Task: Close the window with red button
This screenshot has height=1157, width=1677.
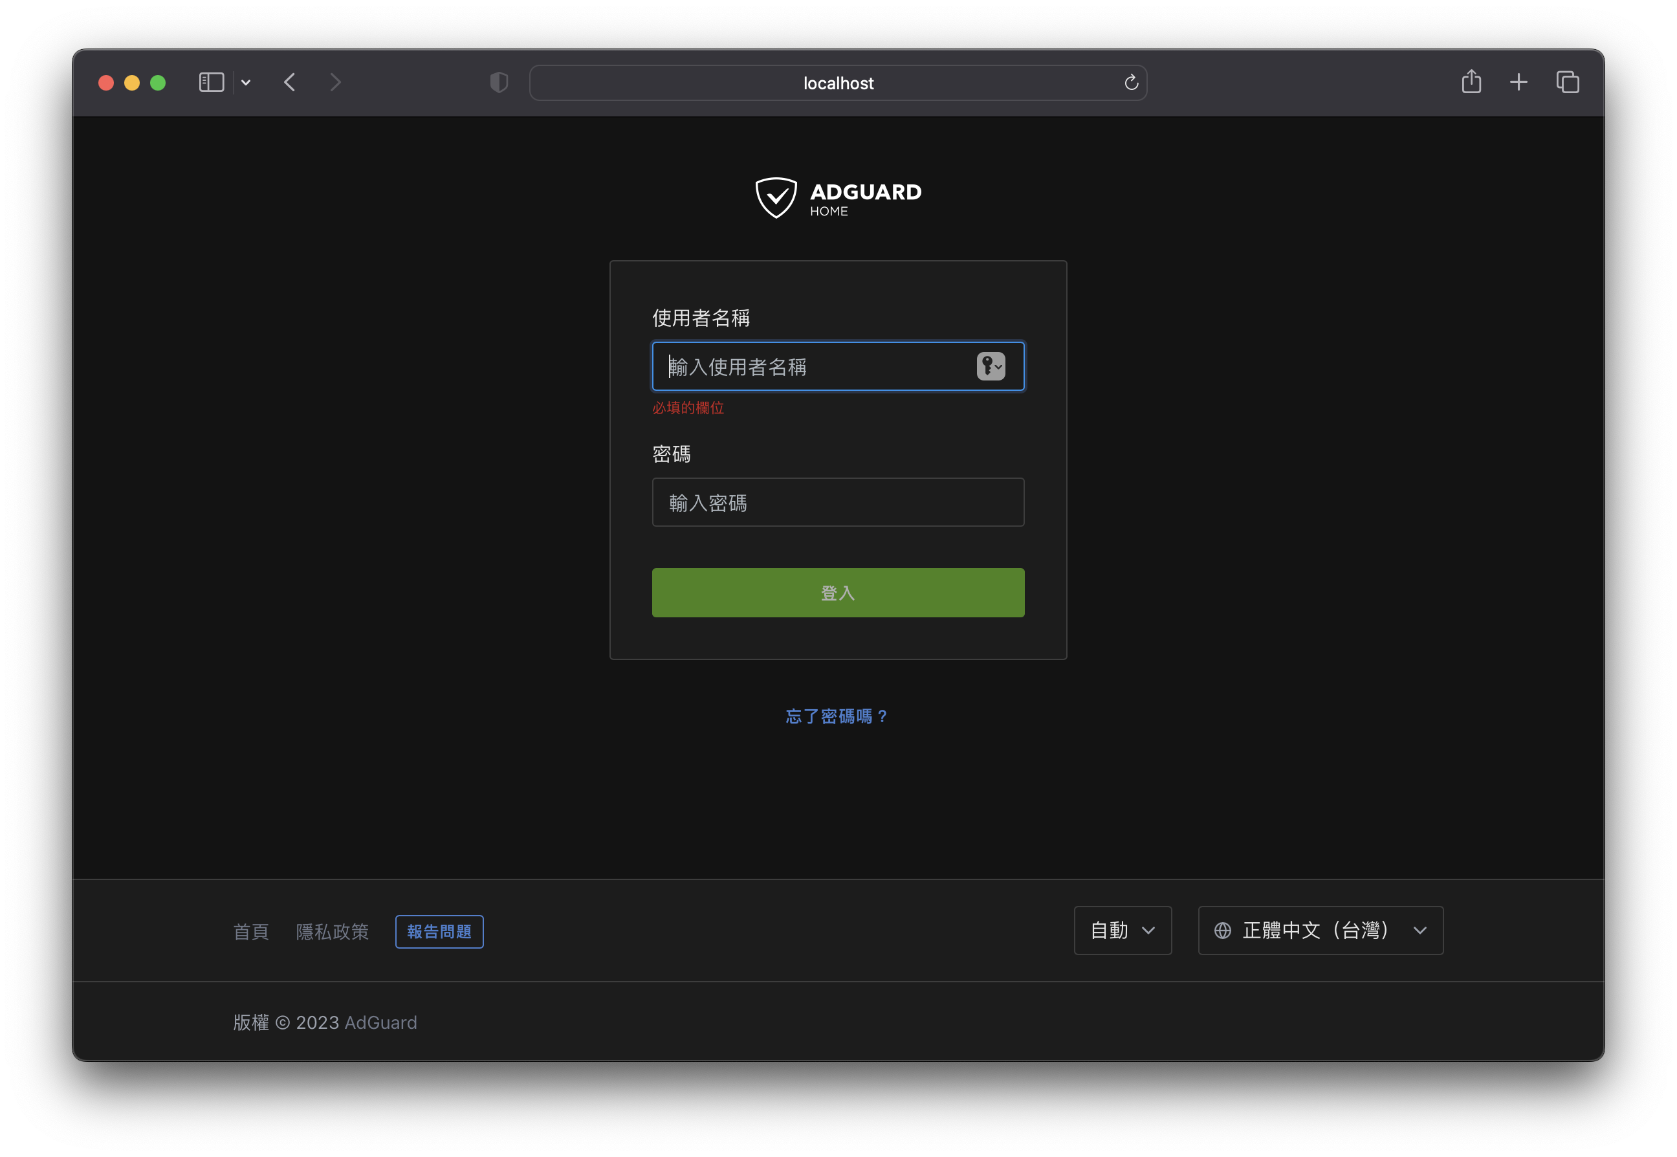Action: point(106,83)
